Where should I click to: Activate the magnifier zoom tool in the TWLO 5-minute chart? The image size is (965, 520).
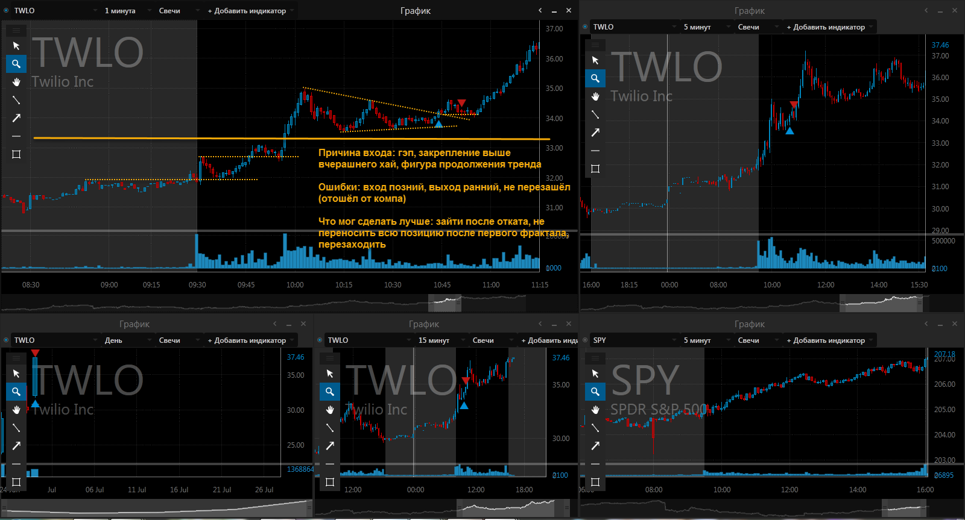click(x=595, y=78)
